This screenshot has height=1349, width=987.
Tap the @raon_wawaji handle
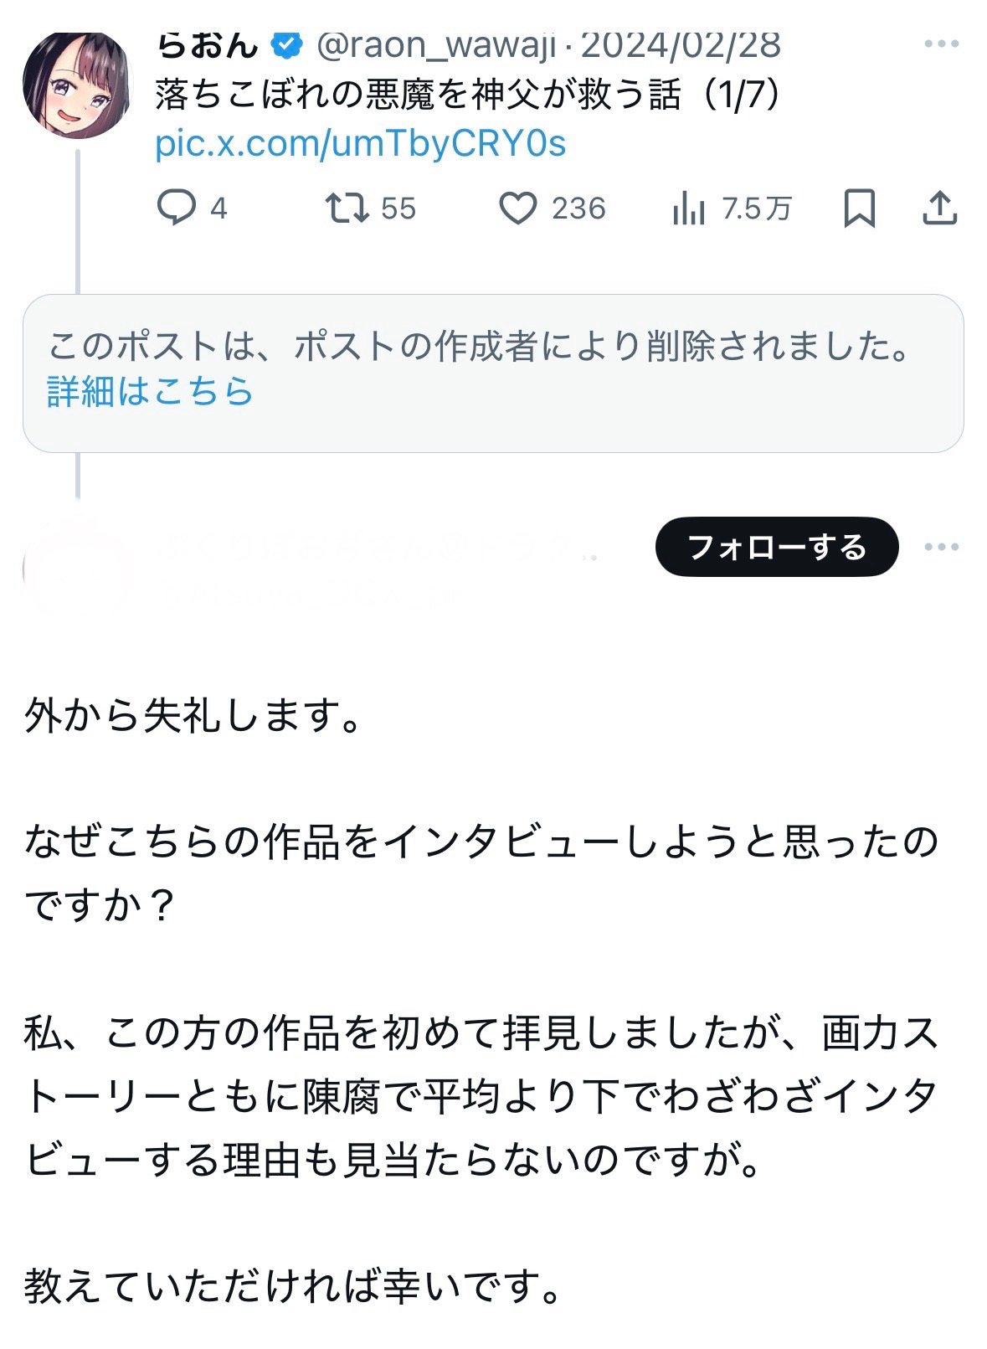[x=435, y=45]
